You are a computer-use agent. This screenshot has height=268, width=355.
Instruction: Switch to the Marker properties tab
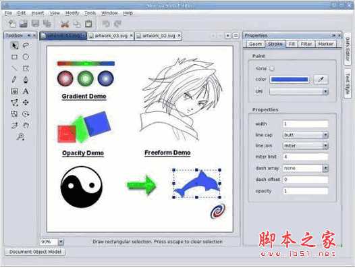click(x=325, y=44)
